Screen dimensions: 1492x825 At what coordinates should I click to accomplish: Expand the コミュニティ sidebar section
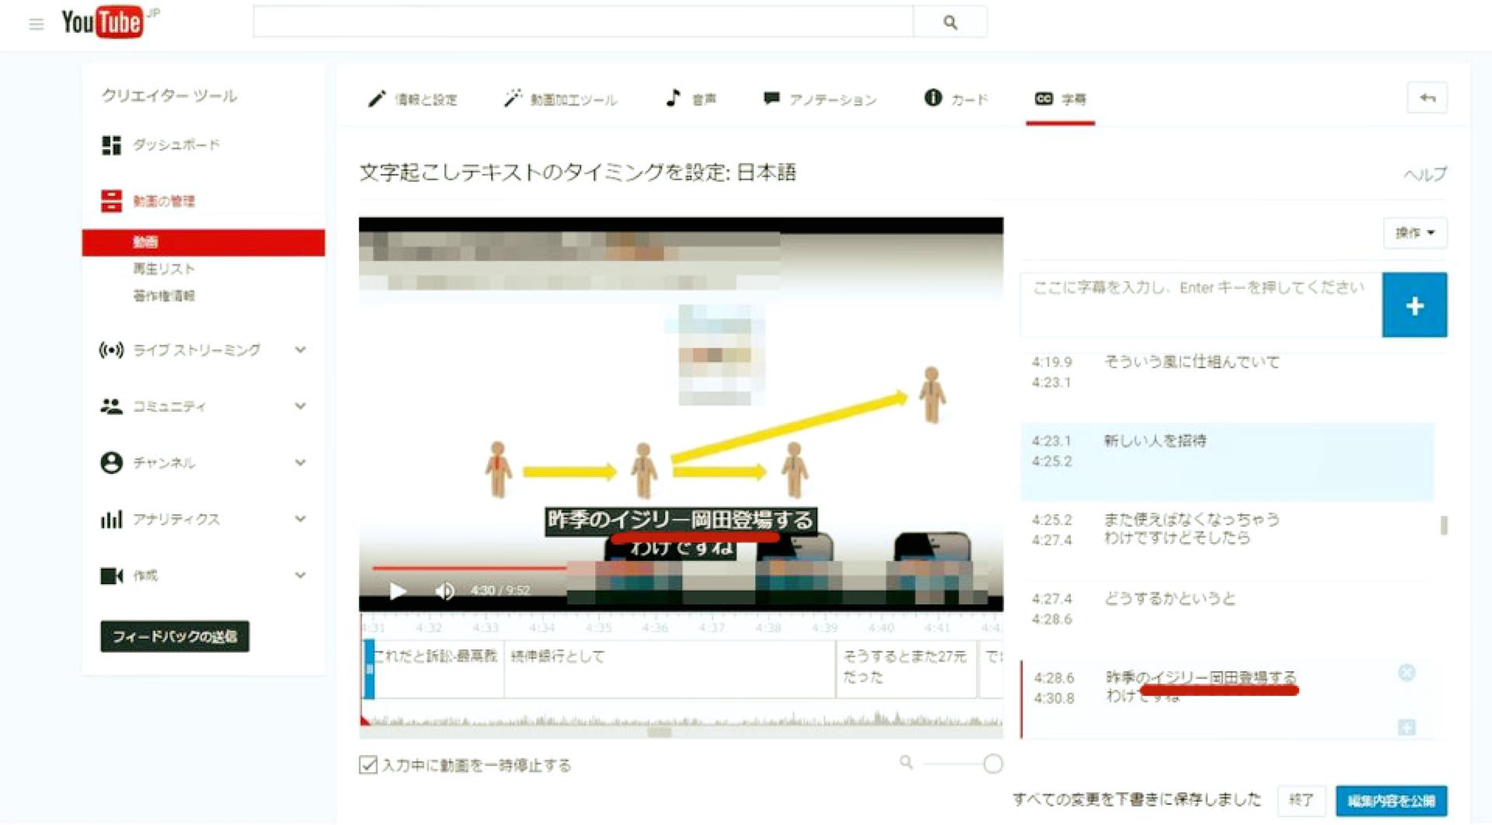coord(300,406)
